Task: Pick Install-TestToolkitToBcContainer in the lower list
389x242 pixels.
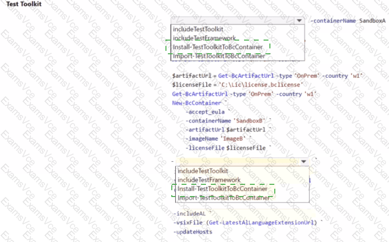Action: tap(222, 189)
